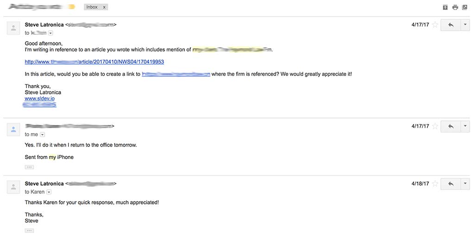Star the 4/18/17 thank-you message
Viewport: 474px width, 238px height.
435,183
